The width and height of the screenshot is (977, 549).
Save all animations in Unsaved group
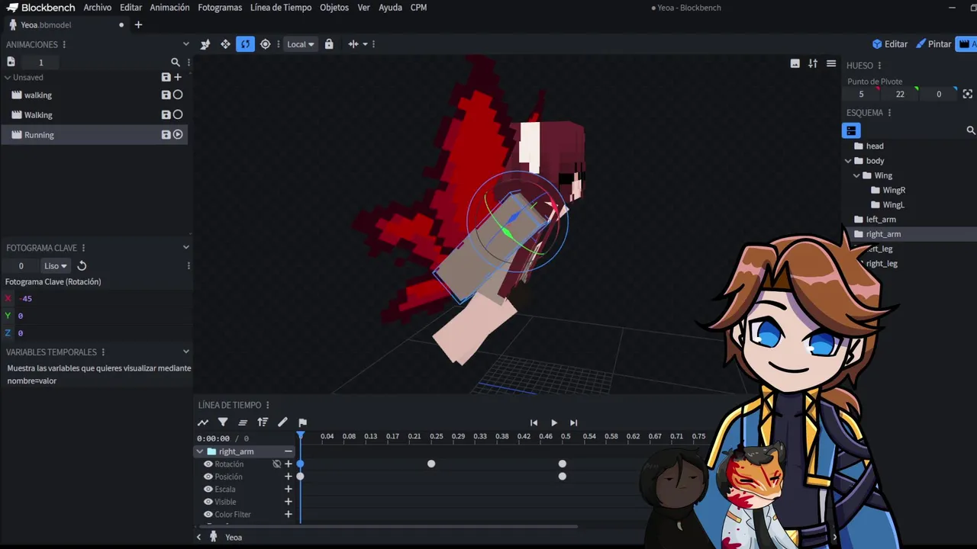pyautogui.click(x=166, y=77)
